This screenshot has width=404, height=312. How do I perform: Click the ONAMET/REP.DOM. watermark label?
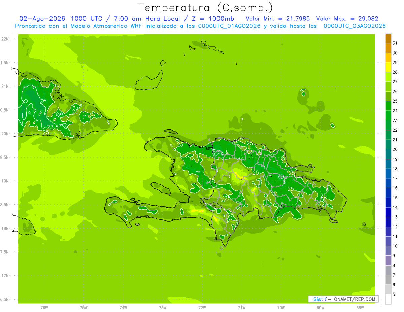355,299
